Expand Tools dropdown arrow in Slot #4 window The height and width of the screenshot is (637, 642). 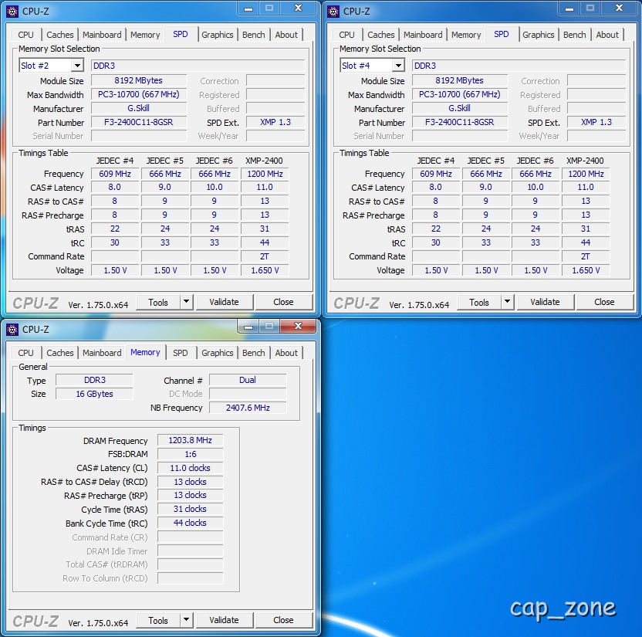click(507, 303)
